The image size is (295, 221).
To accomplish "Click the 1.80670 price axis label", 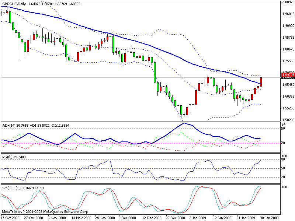I will (x=288, y=49).
